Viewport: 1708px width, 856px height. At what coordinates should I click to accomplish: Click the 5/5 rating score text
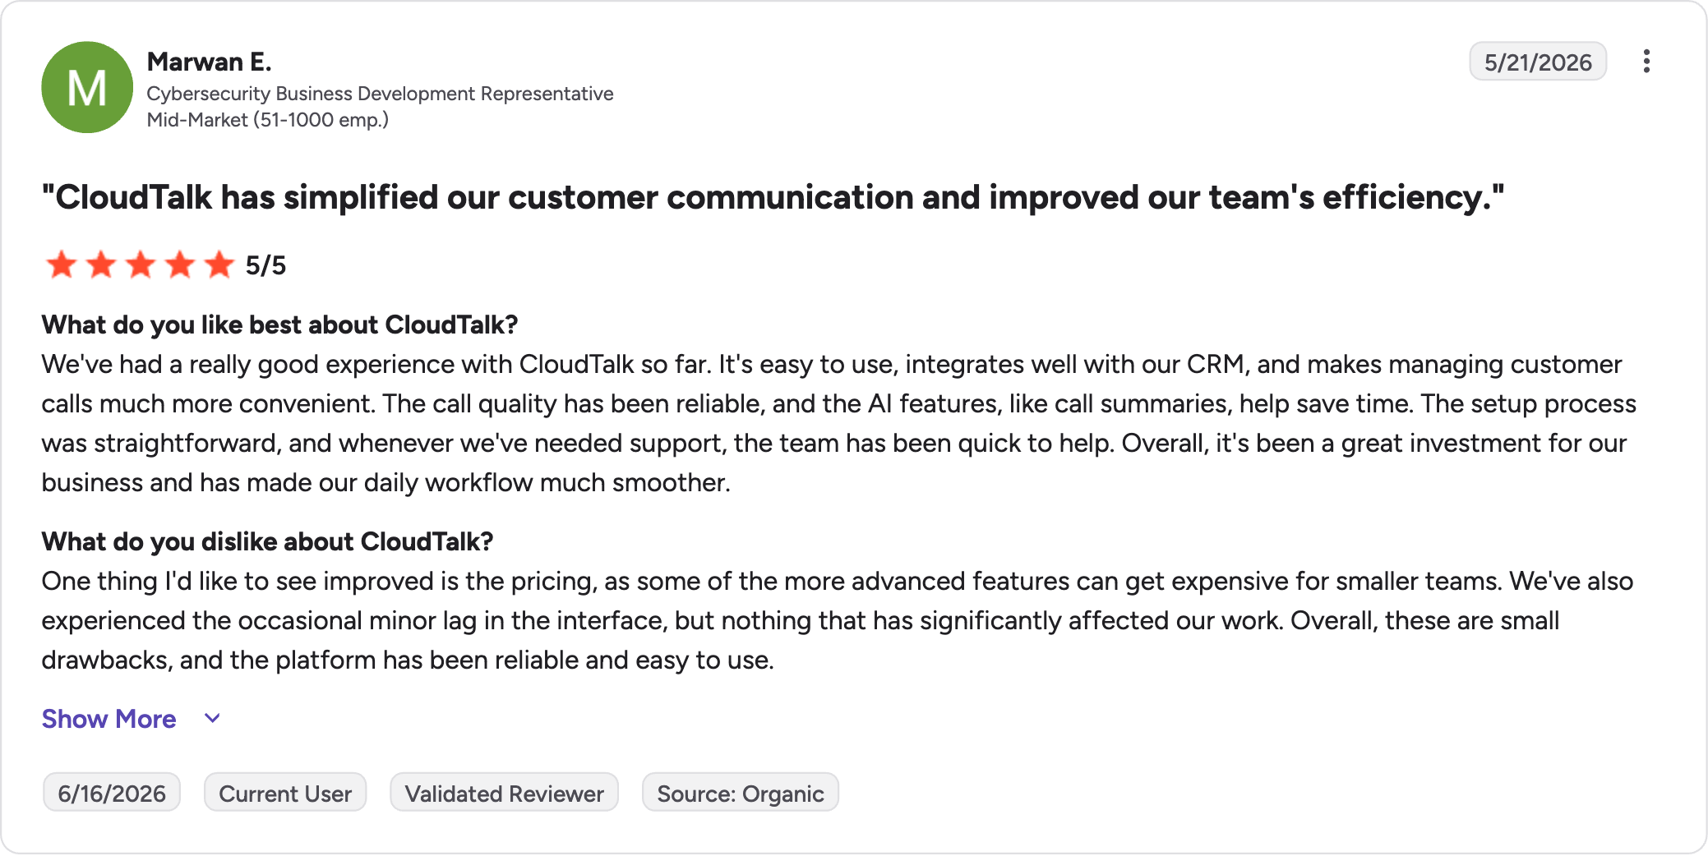265,265
